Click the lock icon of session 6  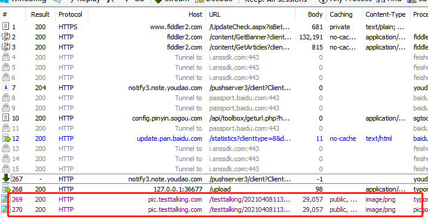tap(6, 77)
